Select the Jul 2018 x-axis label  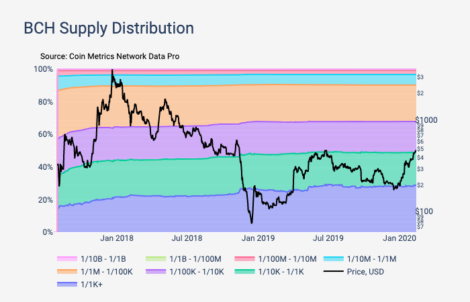coord(187,238)
